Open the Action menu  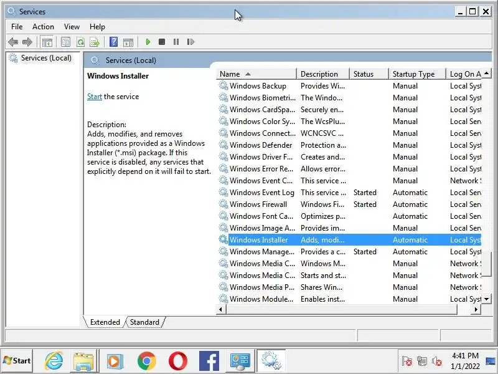point(43,27)
